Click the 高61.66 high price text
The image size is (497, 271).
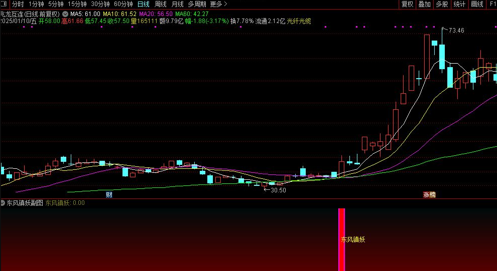(72, 21)
